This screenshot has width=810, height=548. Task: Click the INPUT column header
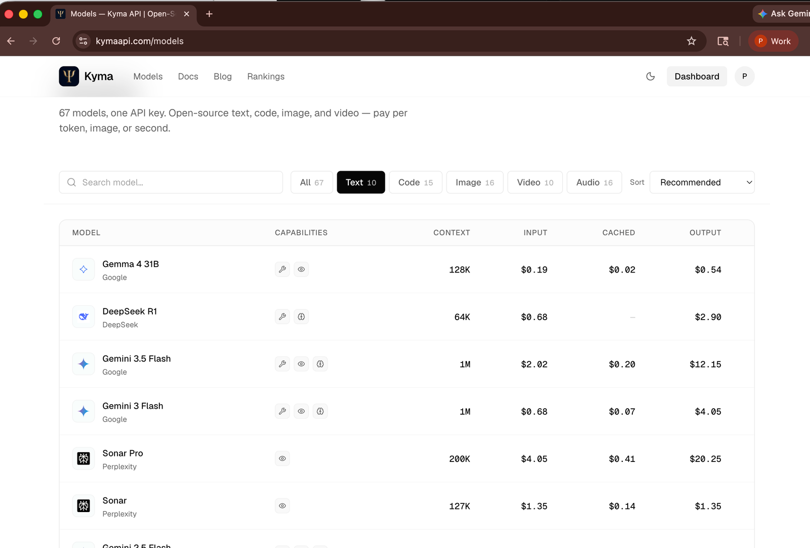click(535, 232)
